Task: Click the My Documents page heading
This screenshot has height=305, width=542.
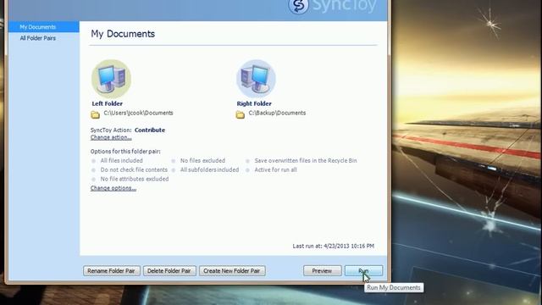Action: pos(123,34)
